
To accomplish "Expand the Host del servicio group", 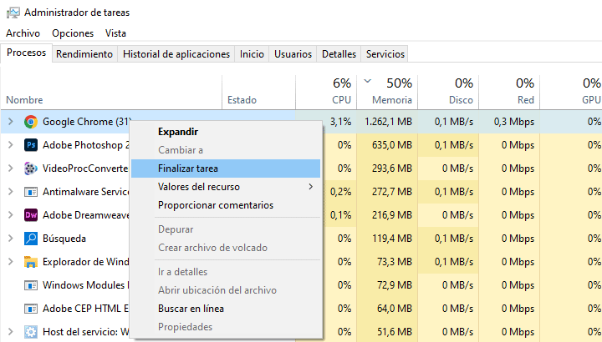I will (x=11, y=332).
